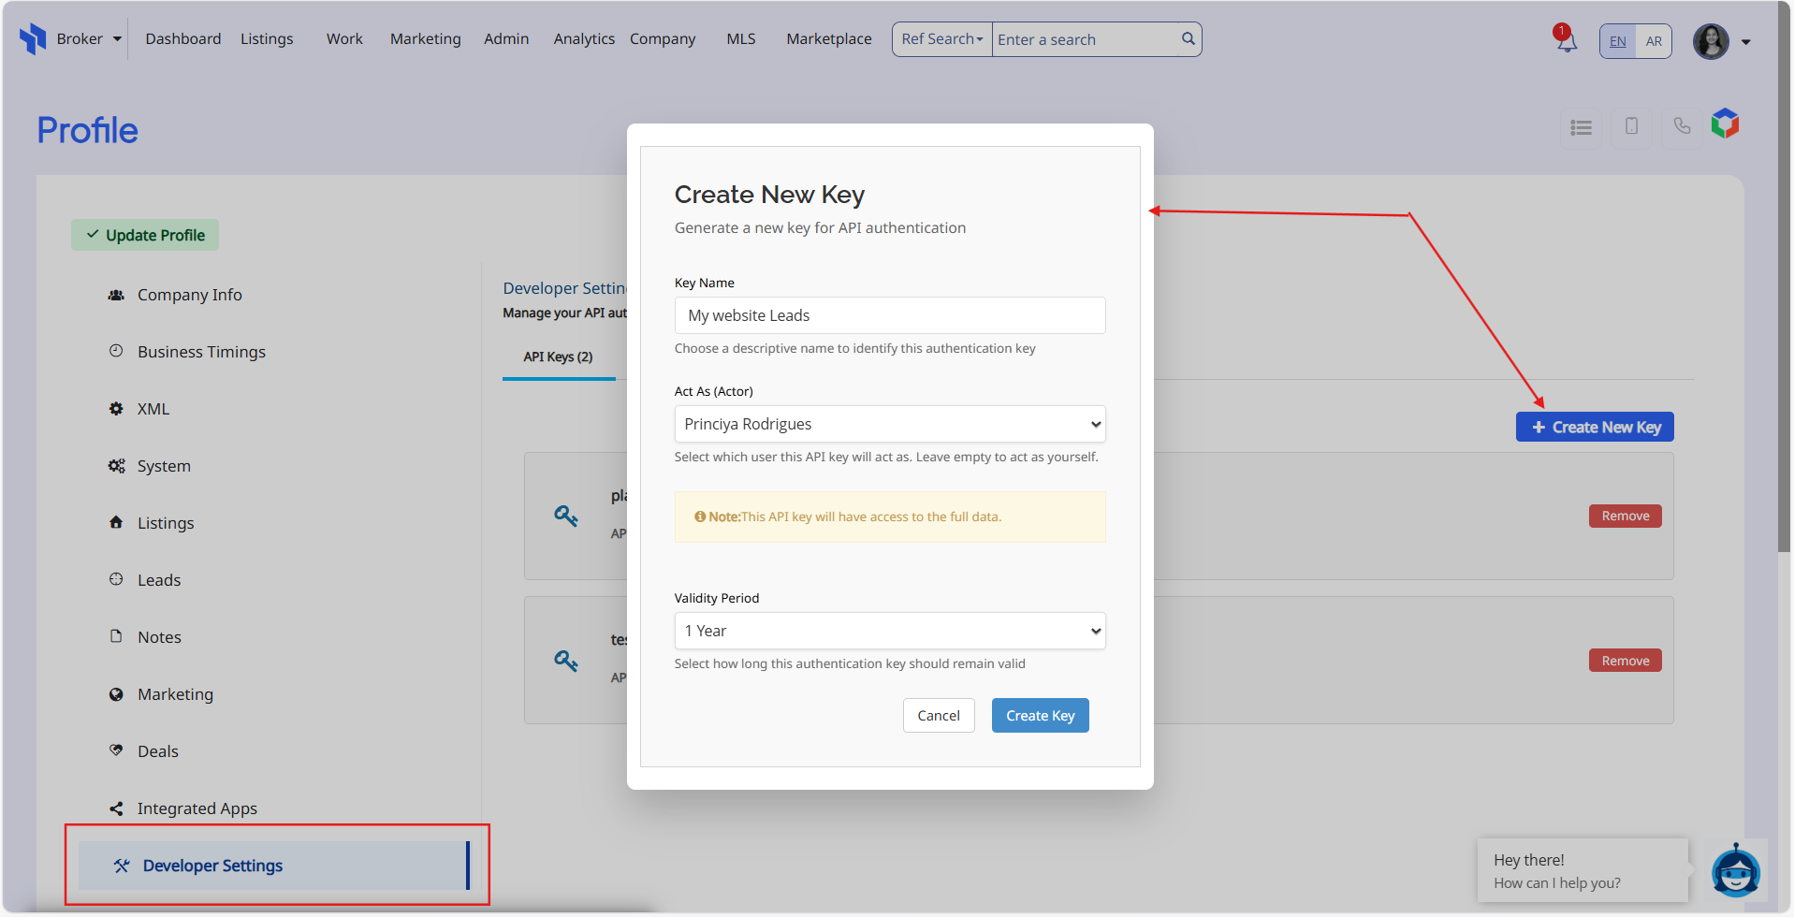Screen dimensions: 1794x917
Task: Click the Create Key button
Action: [x=1040, y=716]
